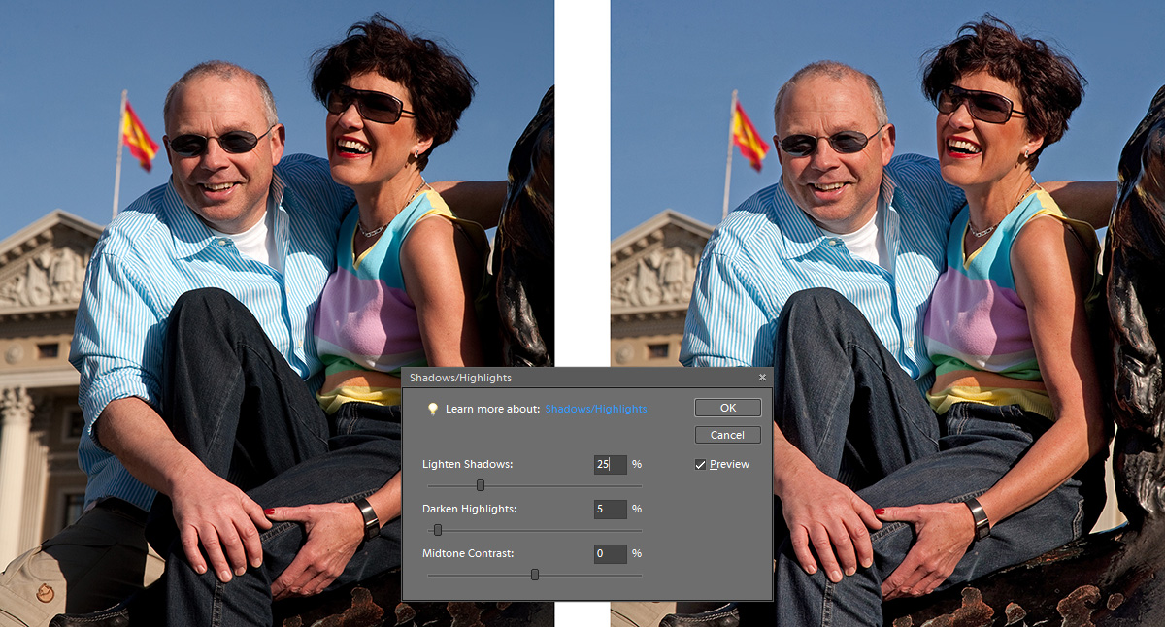Click the Spanish flag in left photo

(x=140, y=136)
